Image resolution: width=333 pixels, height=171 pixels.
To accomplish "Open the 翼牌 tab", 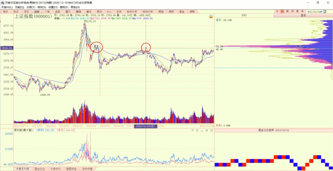I will tap(78, 12).
